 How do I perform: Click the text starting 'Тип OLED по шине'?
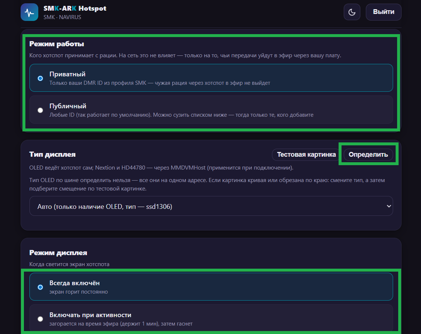[x=207, y=184]
